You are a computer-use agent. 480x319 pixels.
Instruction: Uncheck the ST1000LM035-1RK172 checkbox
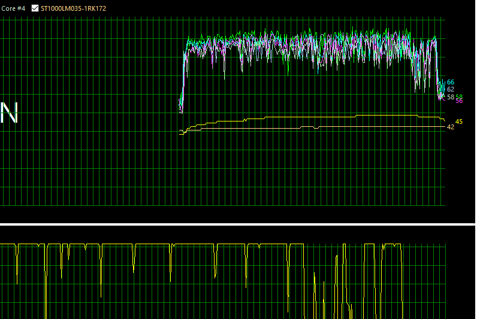pos(35,8)
